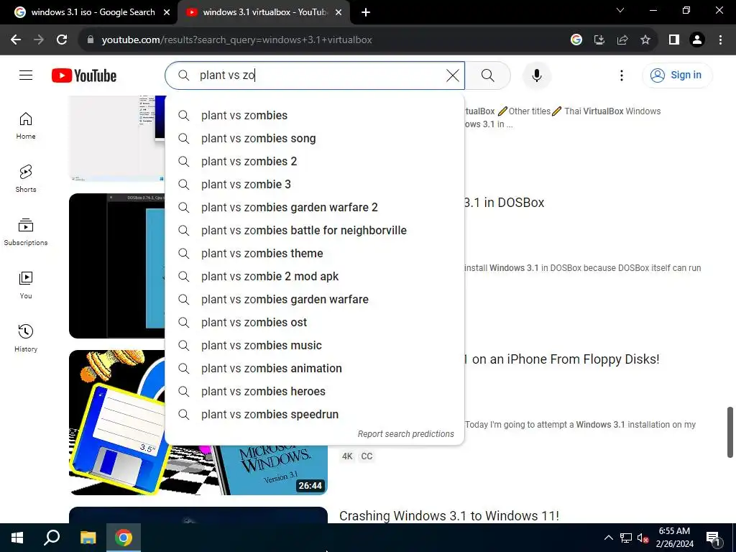Choose "plant vs zombies speedrun" suggestion

click(315, 415)
